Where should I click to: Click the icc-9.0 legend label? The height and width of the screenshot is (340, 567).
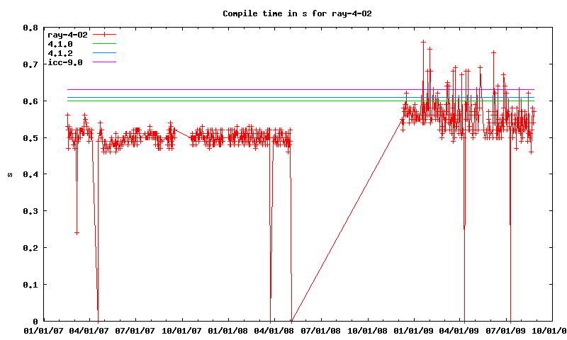pyautogui.click(x=64, y=62)
